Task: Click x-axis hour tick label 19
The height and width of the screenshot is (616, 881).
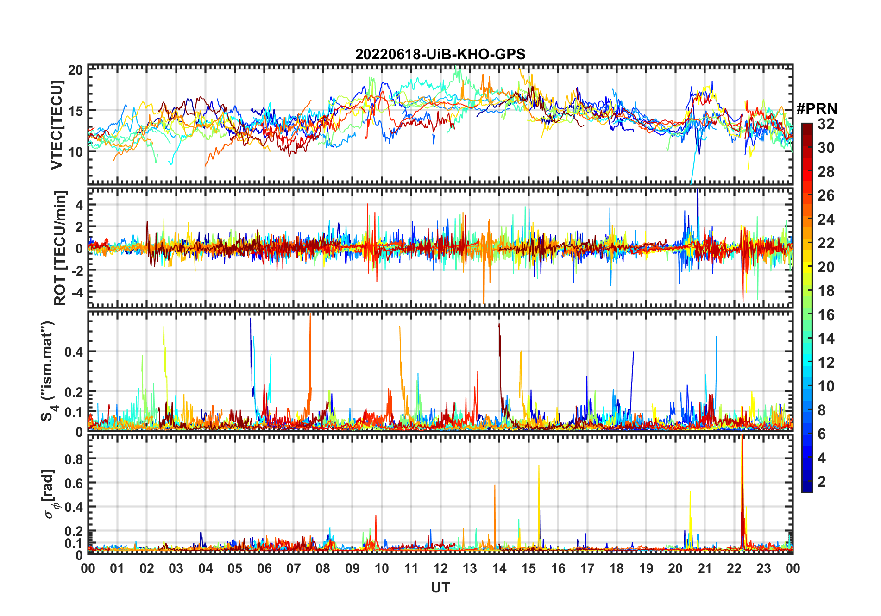Action: [x=646, y=568]
